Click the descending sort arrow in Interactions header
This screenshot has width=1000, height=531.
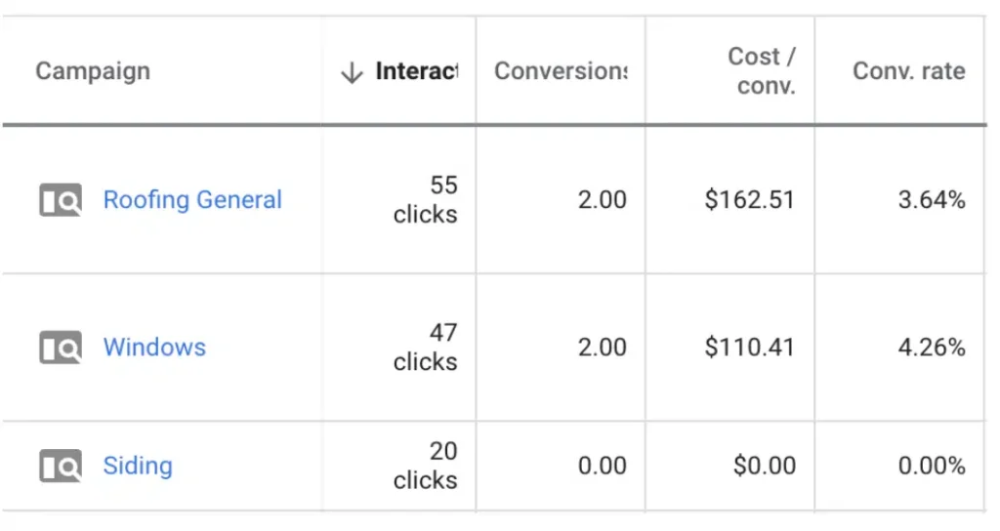(352, 73)
